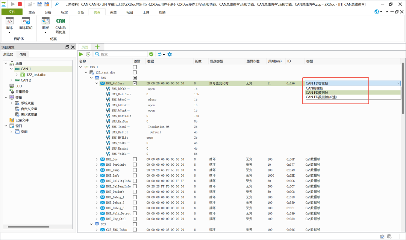Enable the BMS_Info activation checkbox
Screen dimensions: 406x240
click(x=135, y=175)
